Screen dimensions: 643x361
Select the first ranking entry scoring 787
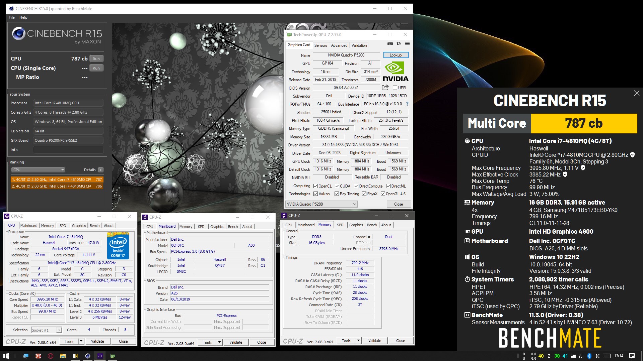pos(57,179)
